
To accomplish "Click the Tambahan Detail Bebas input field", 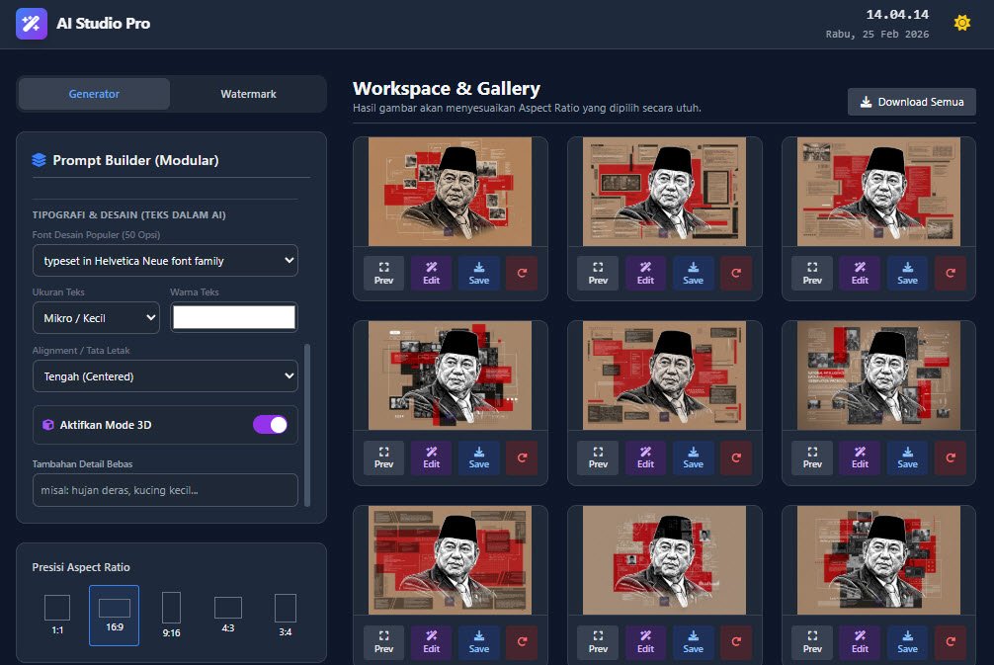I will coord(165,490).
